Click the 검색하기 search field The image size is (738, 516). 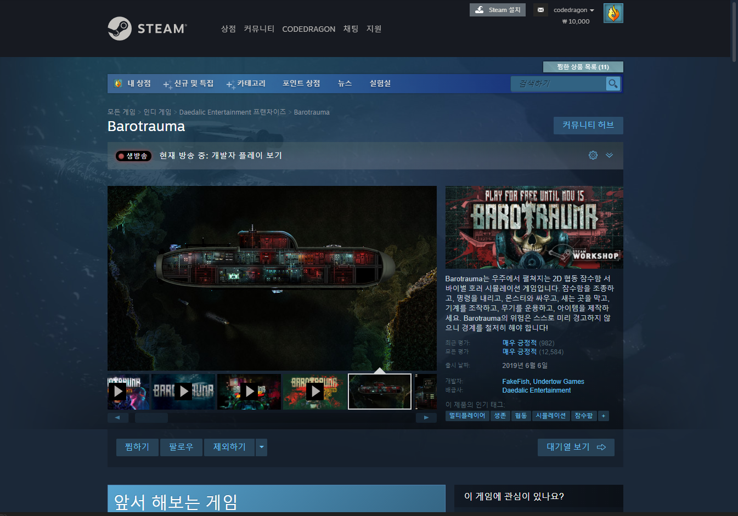(559, 83)
